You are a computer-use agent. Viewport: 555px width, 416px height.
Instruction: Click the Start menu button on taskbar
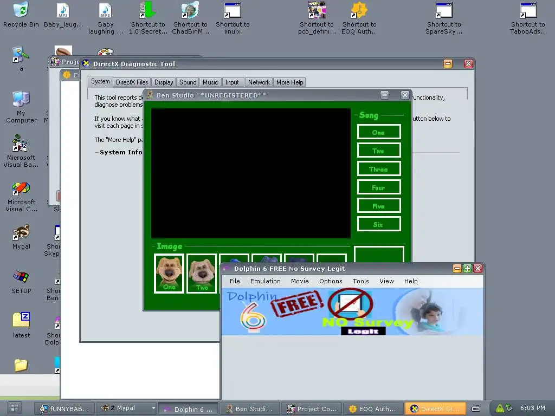pos(15,408)
